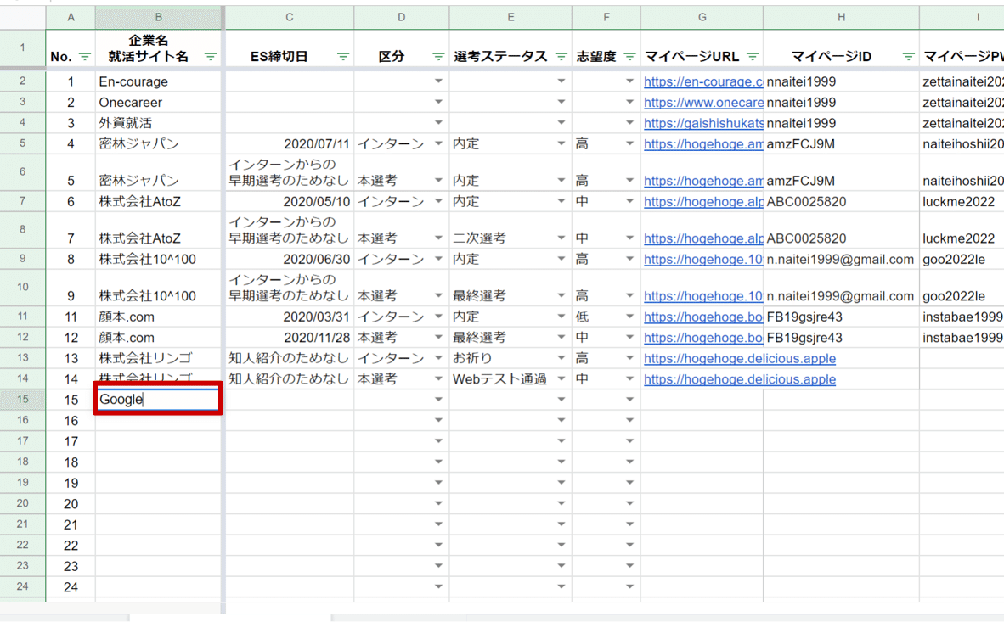The width and height of the screenshot is (1004, 622).
Task: Select column D header
Action: point(402,17)
